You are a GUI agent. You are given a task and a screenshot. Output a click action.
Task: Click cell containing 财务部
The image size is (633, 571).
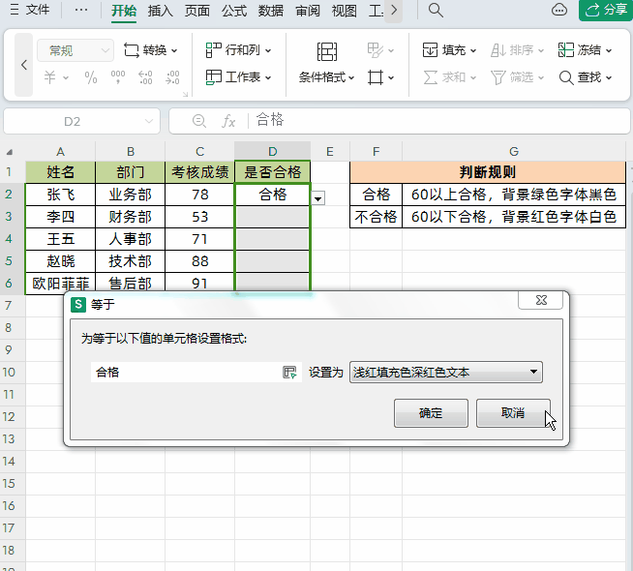click(130, 217)
